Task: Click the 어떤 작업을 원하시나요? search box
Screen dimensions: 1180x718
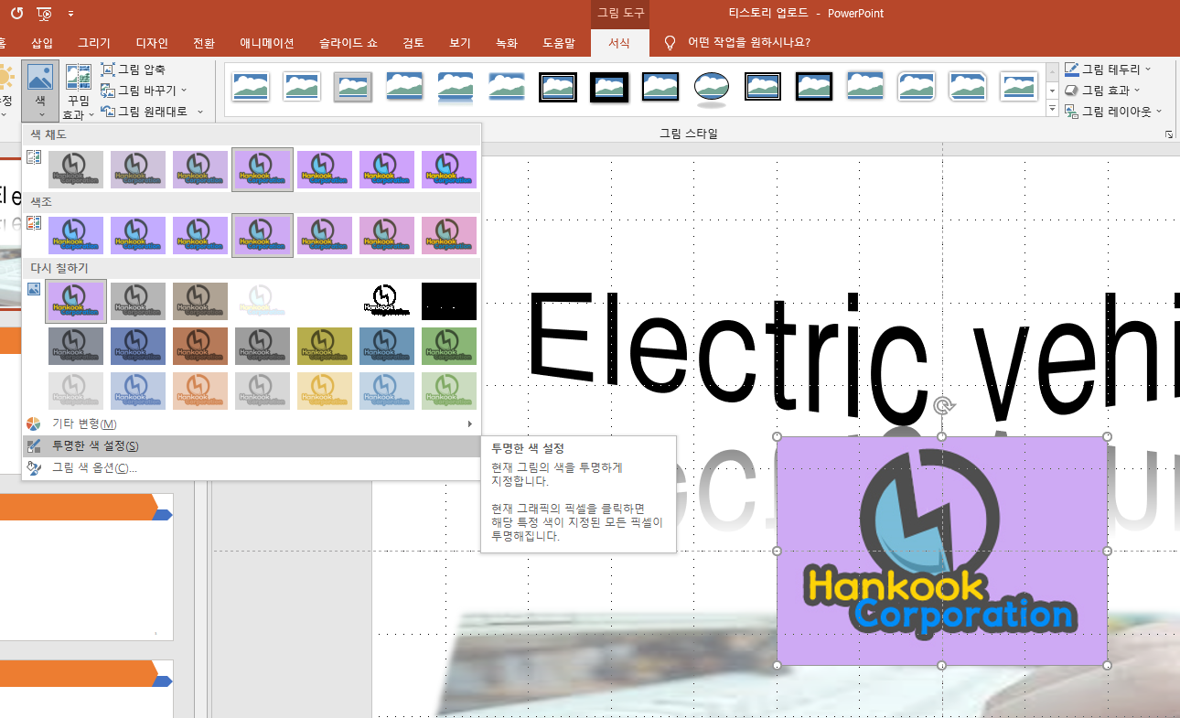Action: (748, 42)
